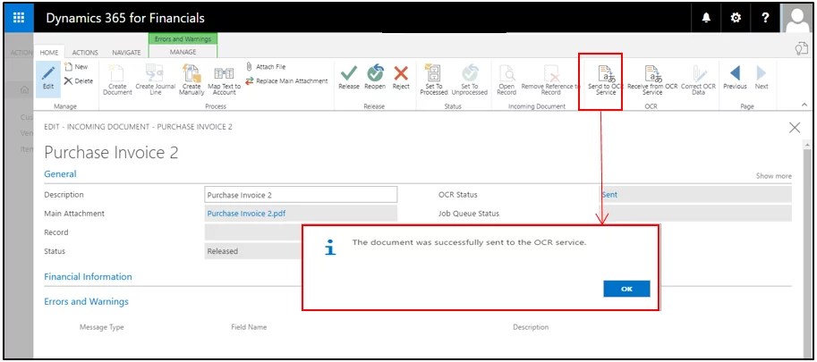Collapse the General section header
Image resolution: width=817 pixels, height=362 pixels.
coord(61,174)
